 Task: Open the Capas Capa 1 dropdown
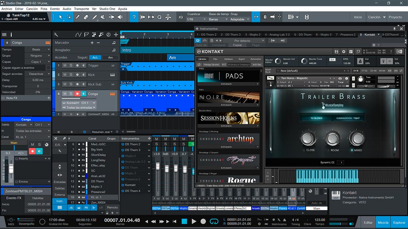click(x=37, y=62)
